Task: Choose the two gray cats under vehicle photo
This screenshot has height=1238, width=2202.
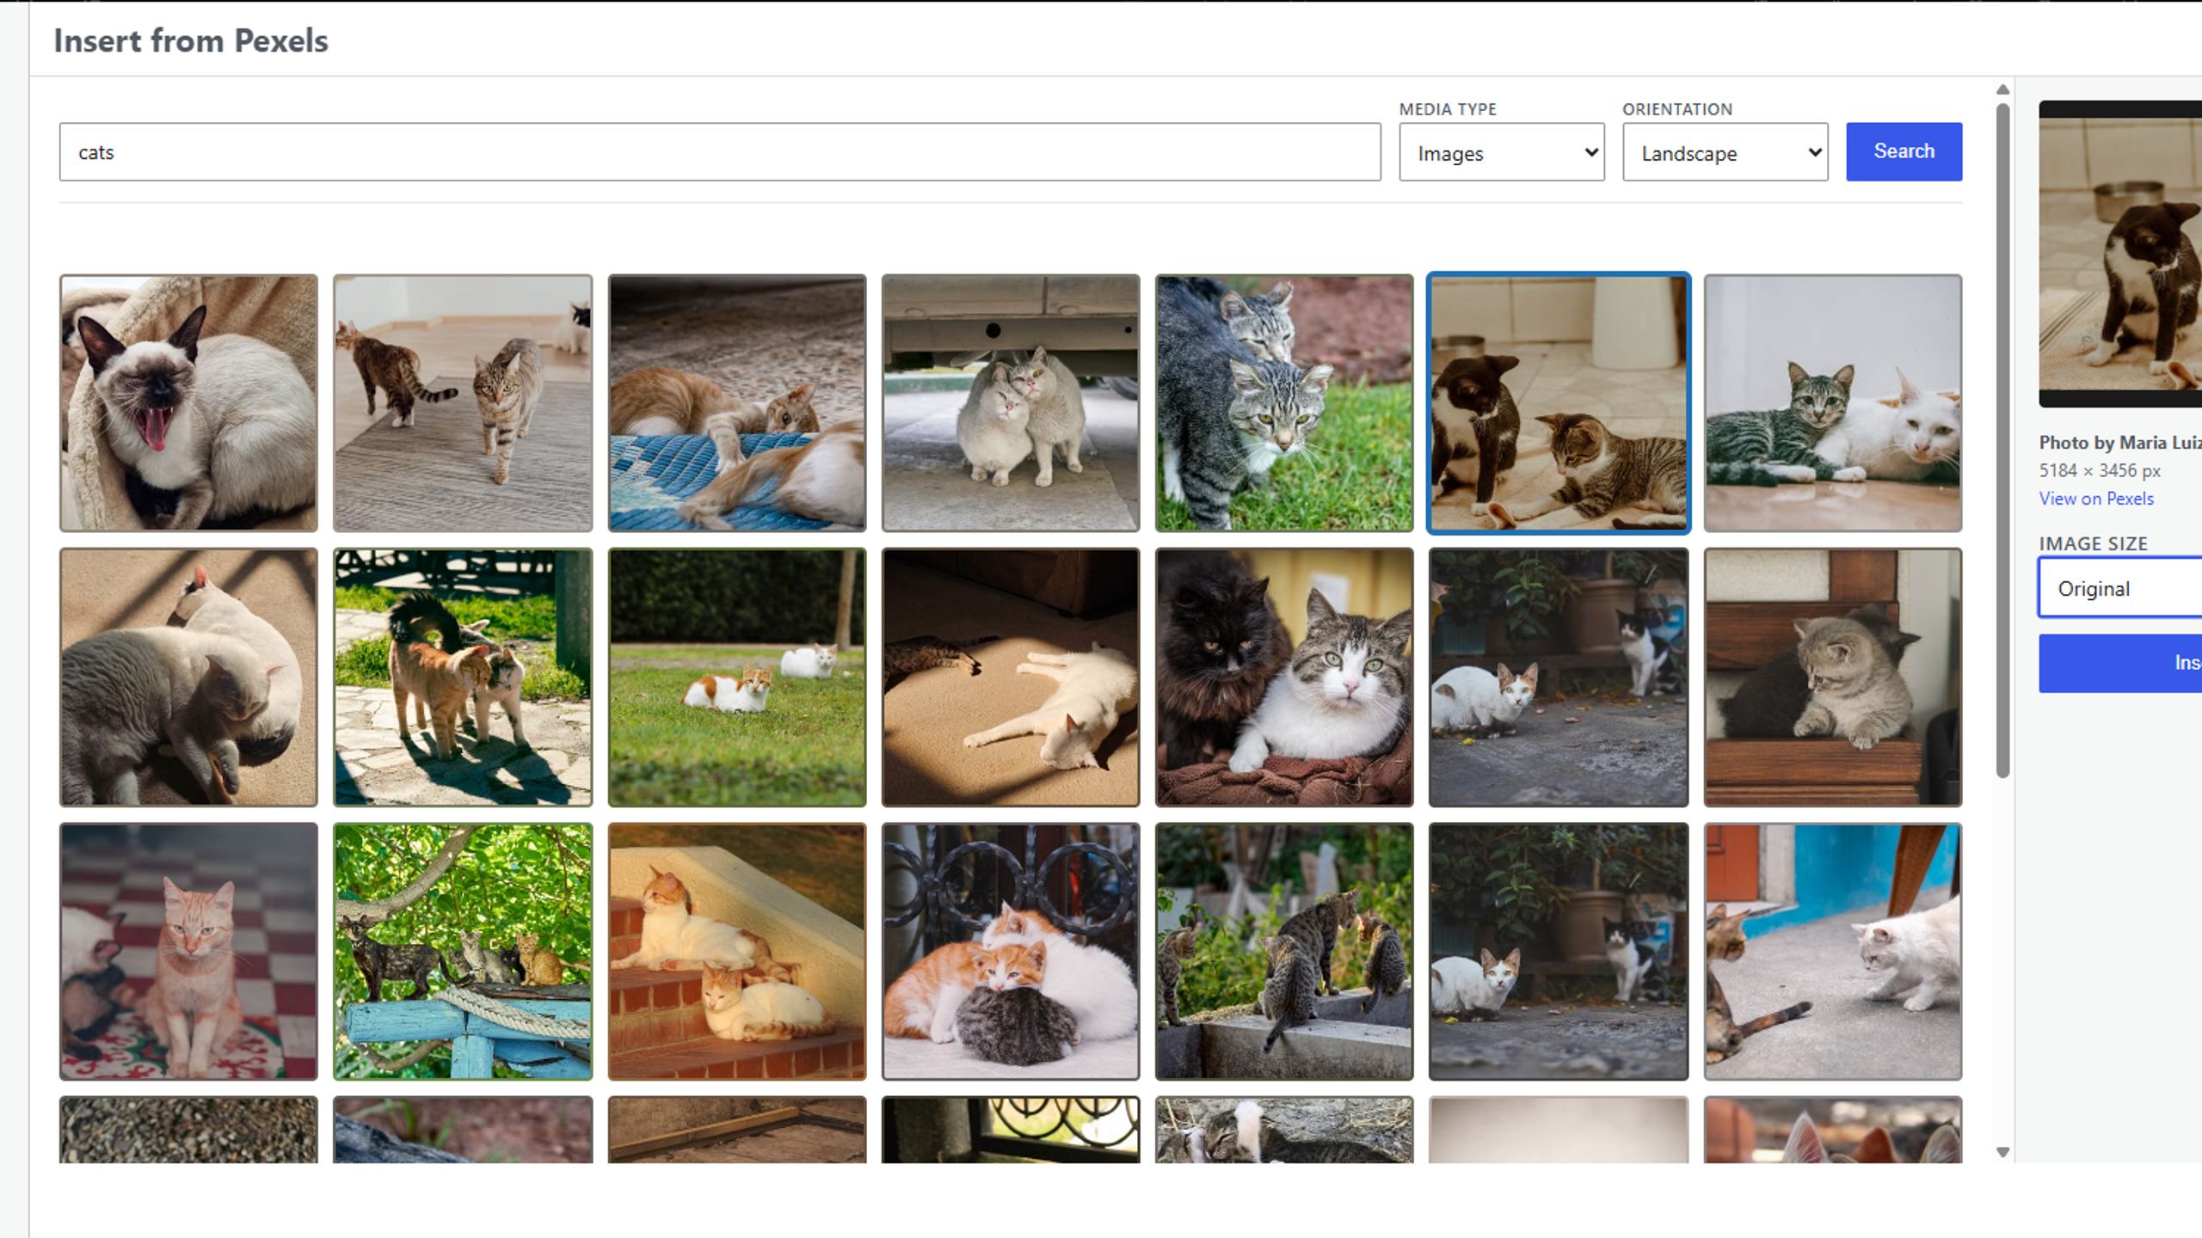Action: point(1011,403)
